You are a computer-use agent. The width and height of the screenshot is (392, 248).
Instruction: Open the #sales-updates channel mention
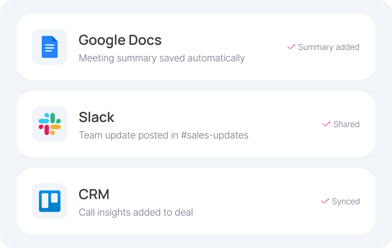pyautogui.click(x=214, y=135)
